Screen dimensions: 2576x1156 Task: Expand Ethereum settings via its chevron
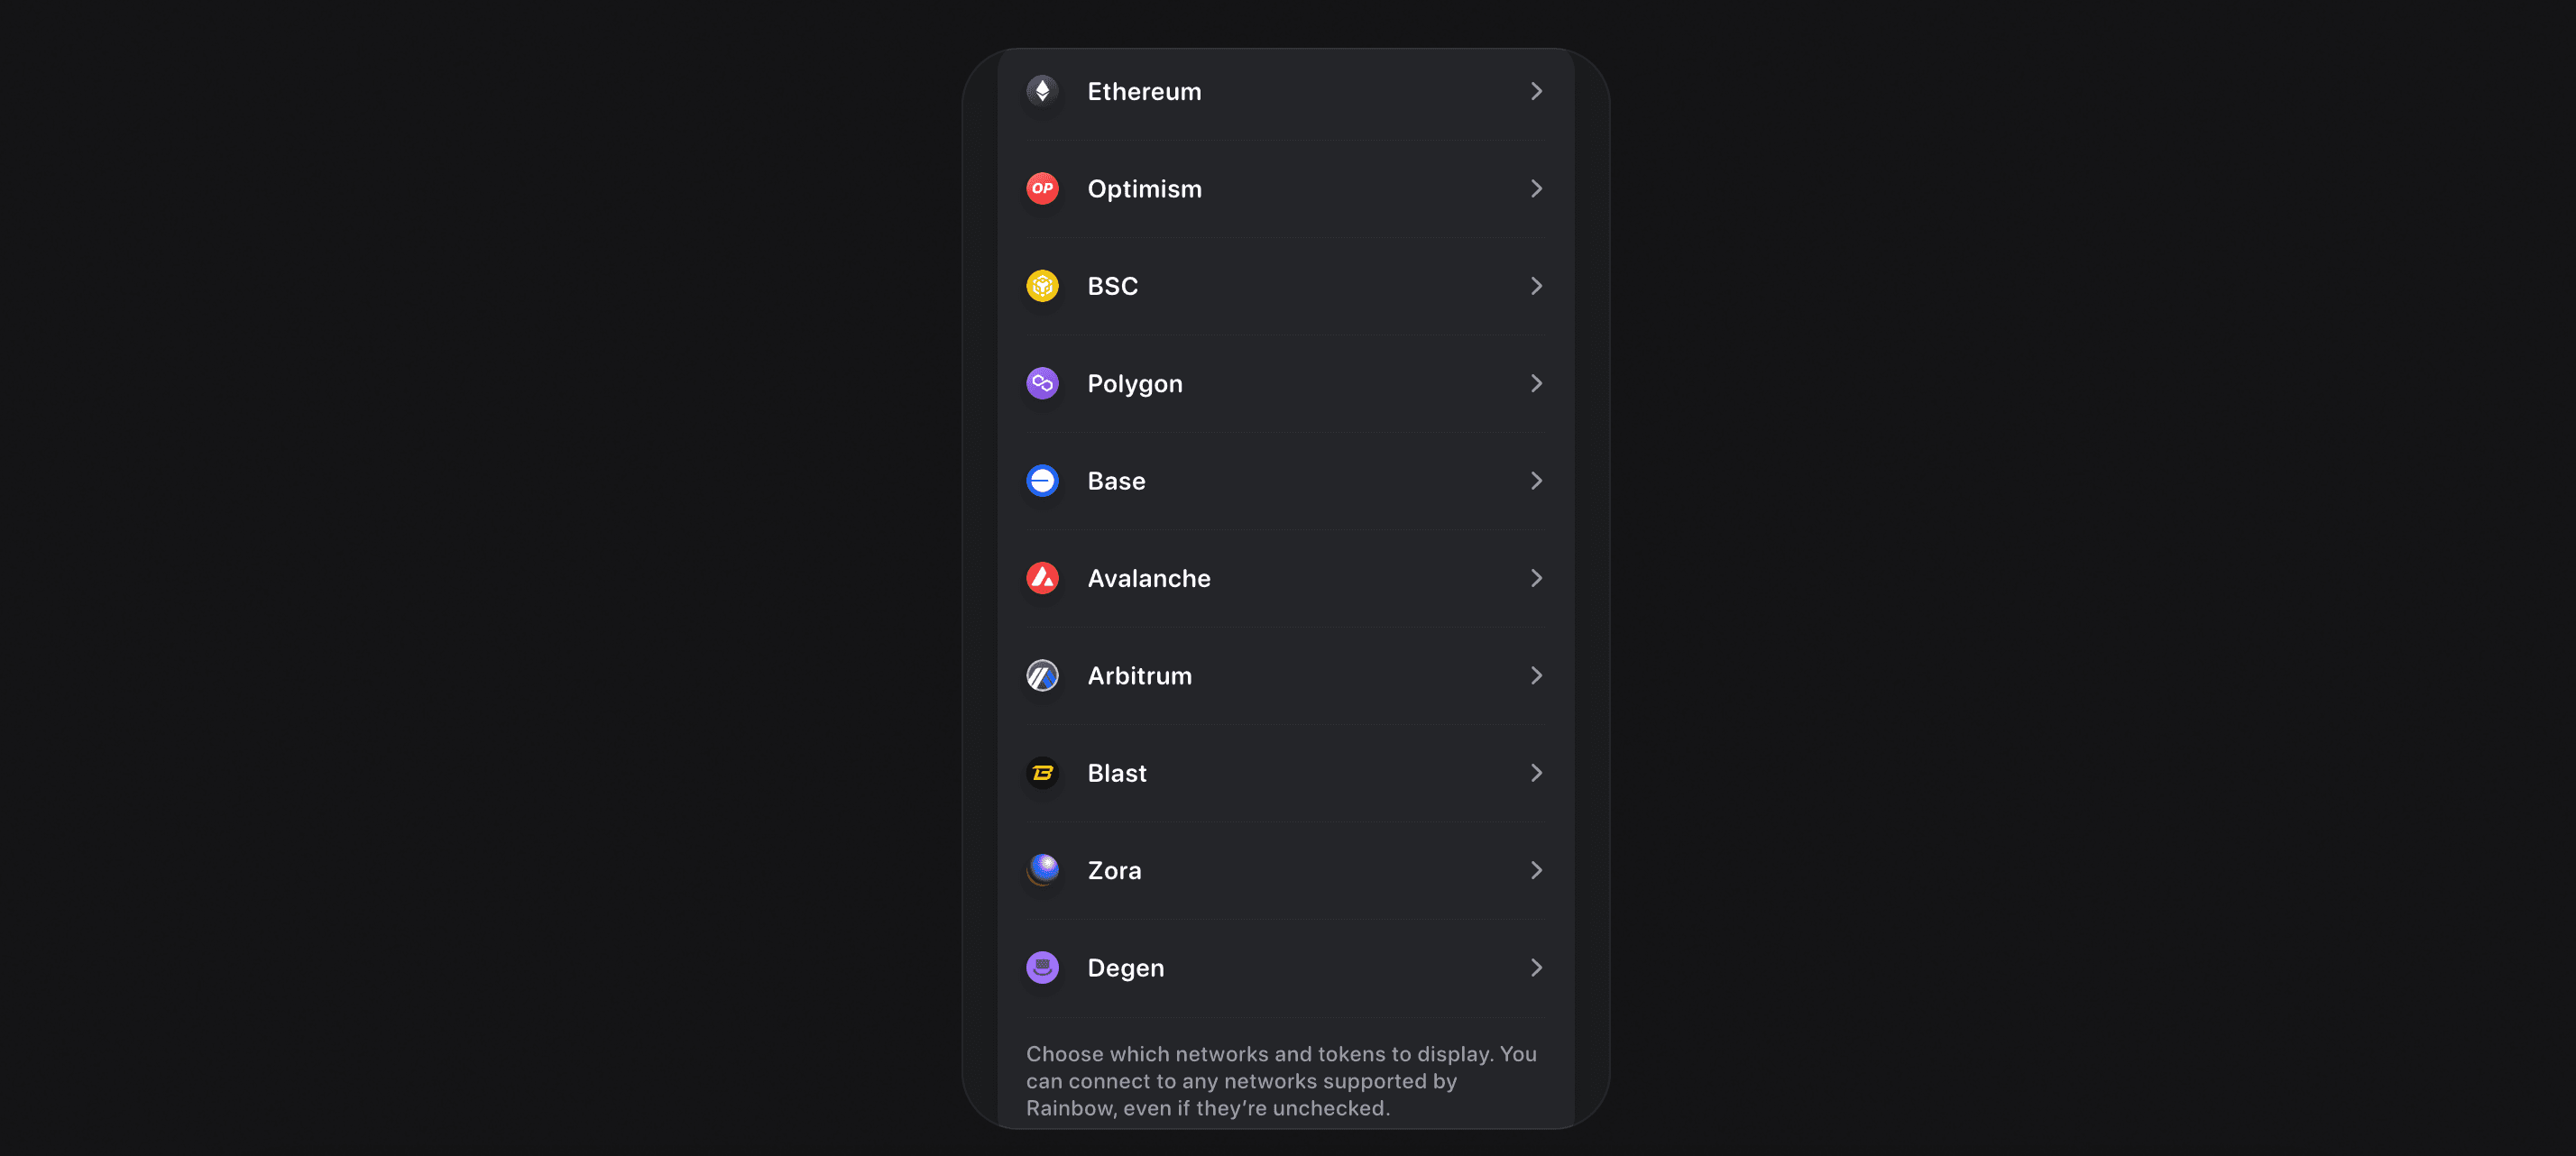[1536, 91]
